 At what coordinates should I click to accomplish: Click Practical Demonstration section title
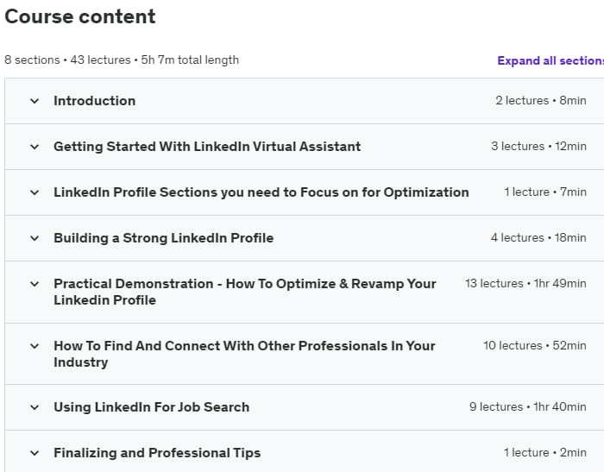pos(244,292)
